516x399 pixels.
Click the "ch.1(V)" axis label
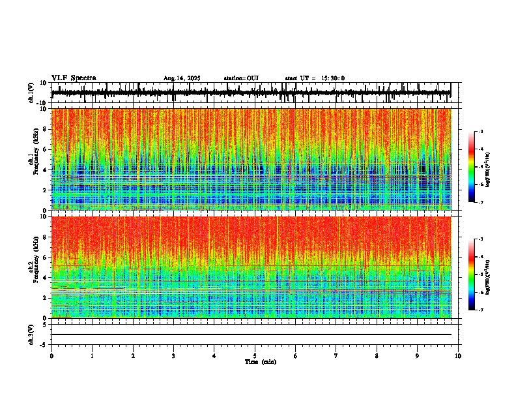tap(31, 93)
